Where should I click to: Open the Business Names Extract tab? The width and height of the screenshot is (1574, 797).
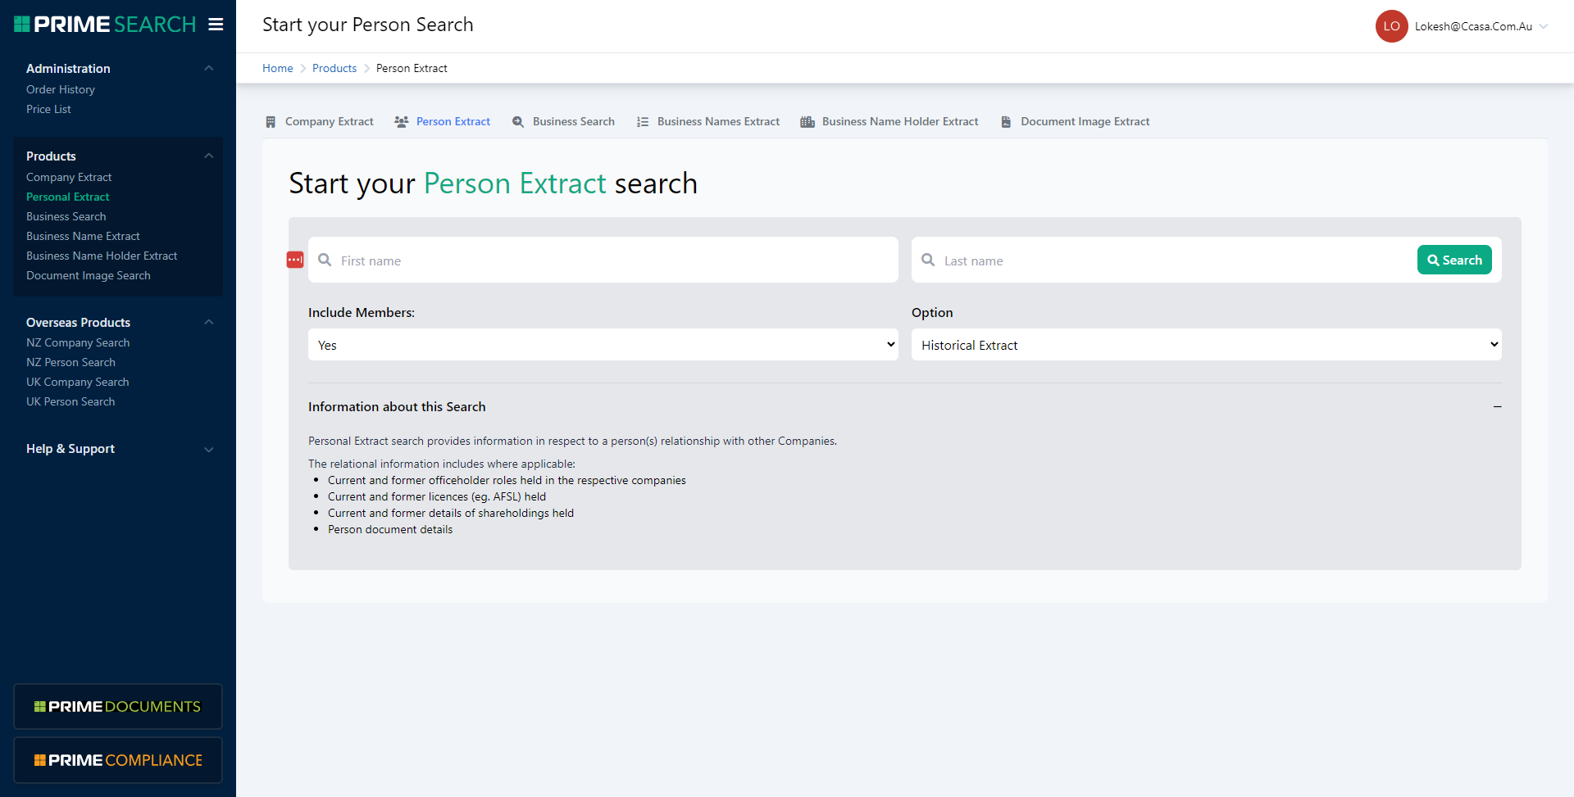coord(708,122)
